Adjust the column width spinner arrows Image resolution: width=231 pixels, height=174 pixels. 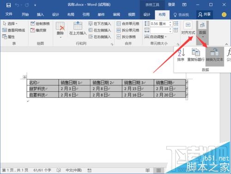click(170, 30)
